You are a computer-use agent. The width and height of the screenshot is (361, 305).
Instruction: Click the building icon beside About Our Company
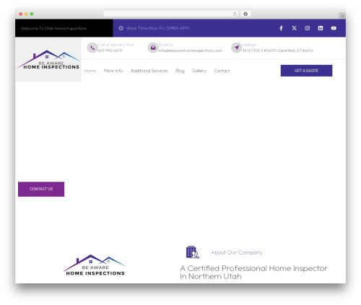(x=193, y=252)
